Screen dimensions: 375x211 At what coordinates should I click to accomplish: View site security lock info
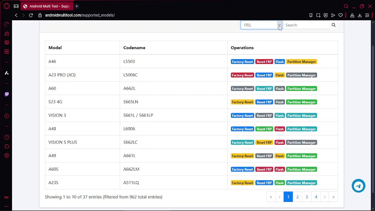click(x=40, y=15)
